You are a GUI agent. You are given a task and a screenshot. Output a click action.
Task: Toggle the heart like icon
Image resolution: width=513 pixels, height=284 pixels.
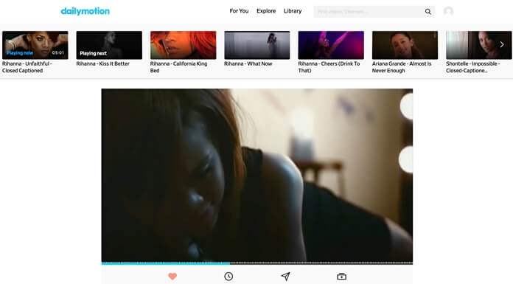[x=172, y=277]
